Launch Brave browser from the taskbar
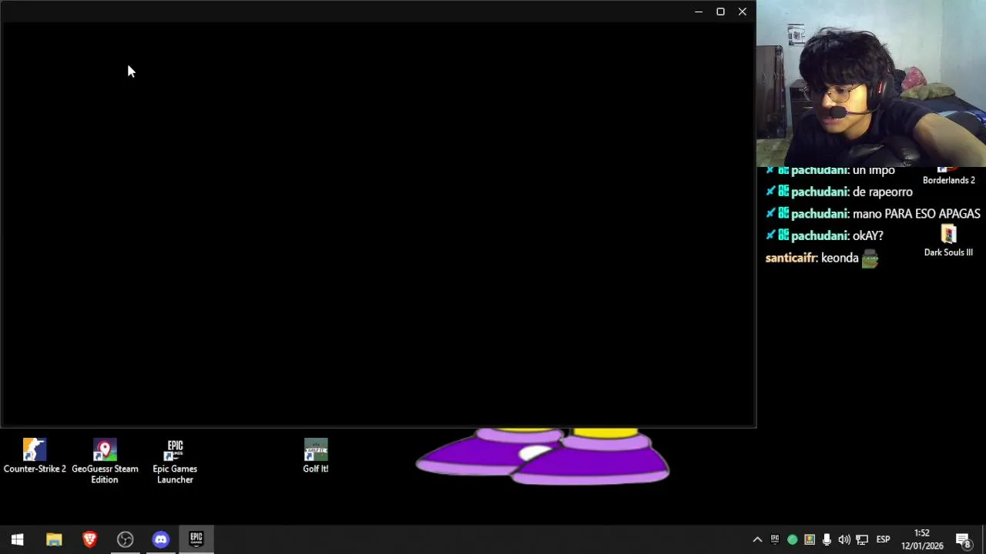986x554 pixels. coord(89,539)
